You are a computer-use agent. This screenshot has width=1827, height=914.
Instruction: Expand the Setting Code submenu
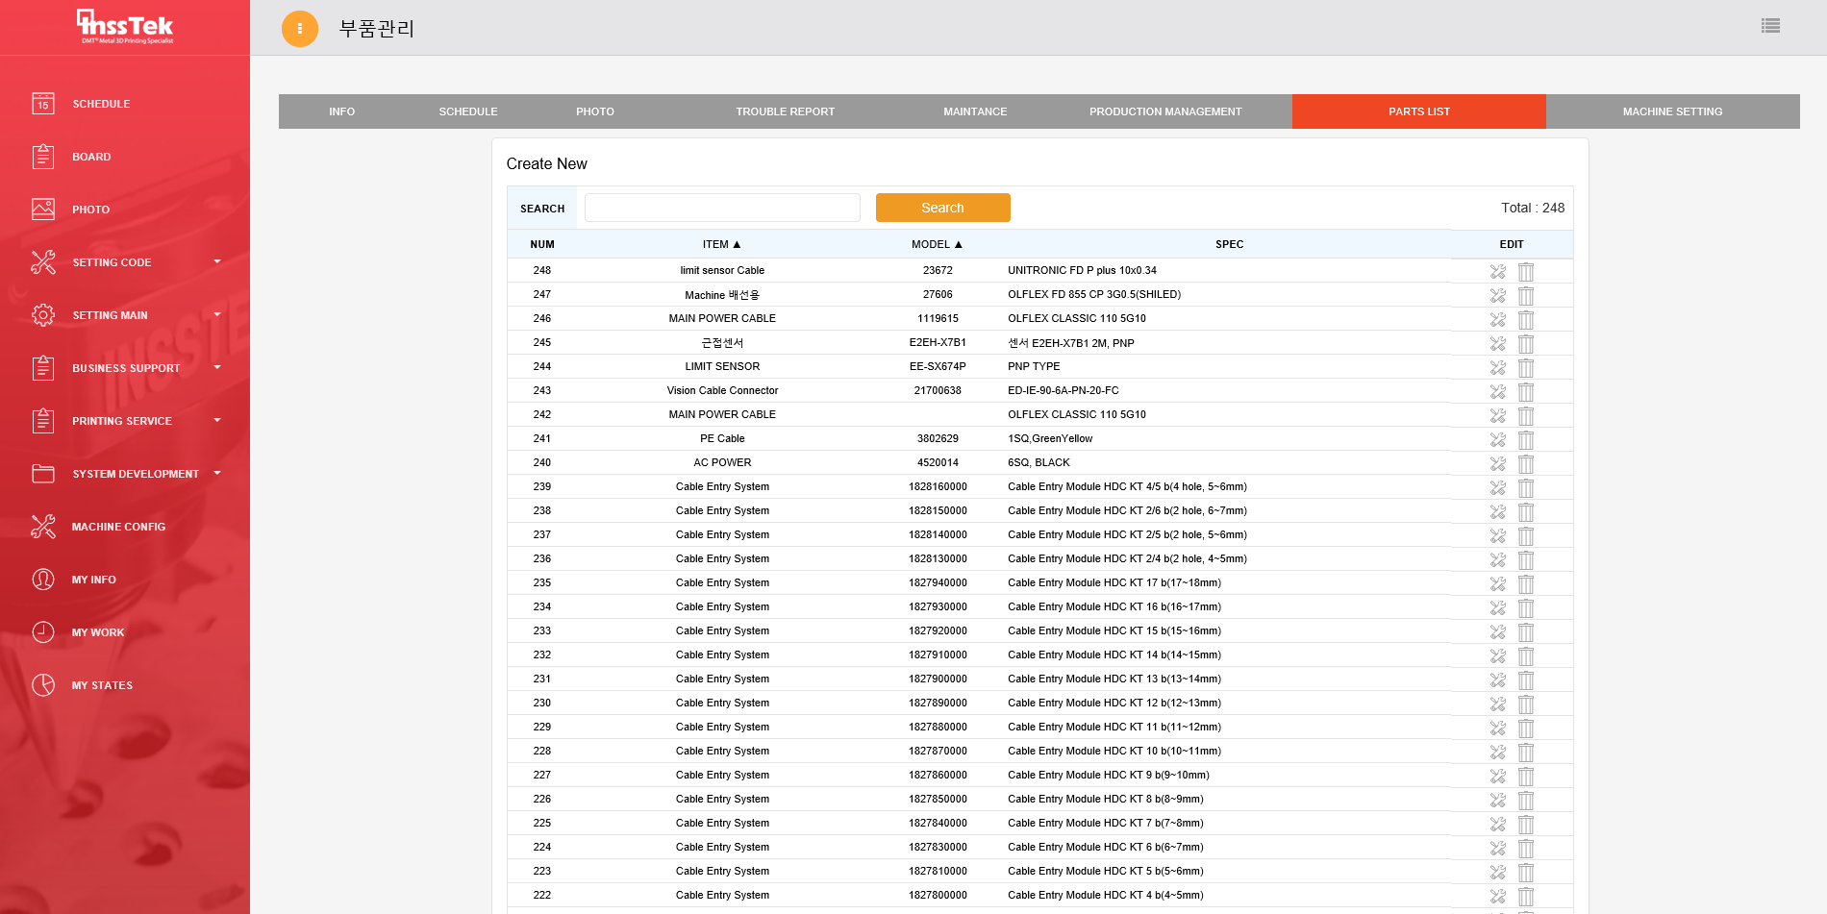(x=217, y=261)
